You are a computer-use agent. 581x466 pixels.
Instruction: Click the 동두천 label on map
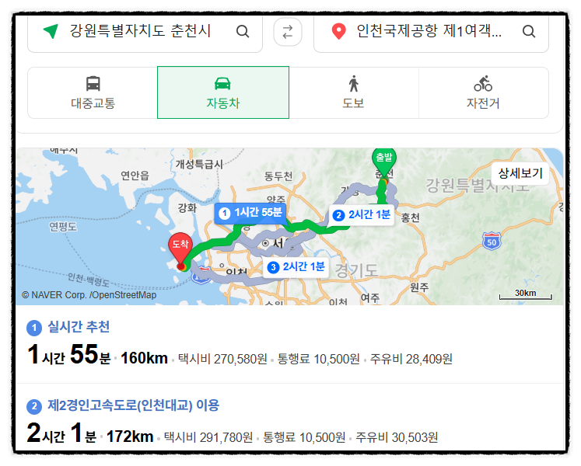278,176
